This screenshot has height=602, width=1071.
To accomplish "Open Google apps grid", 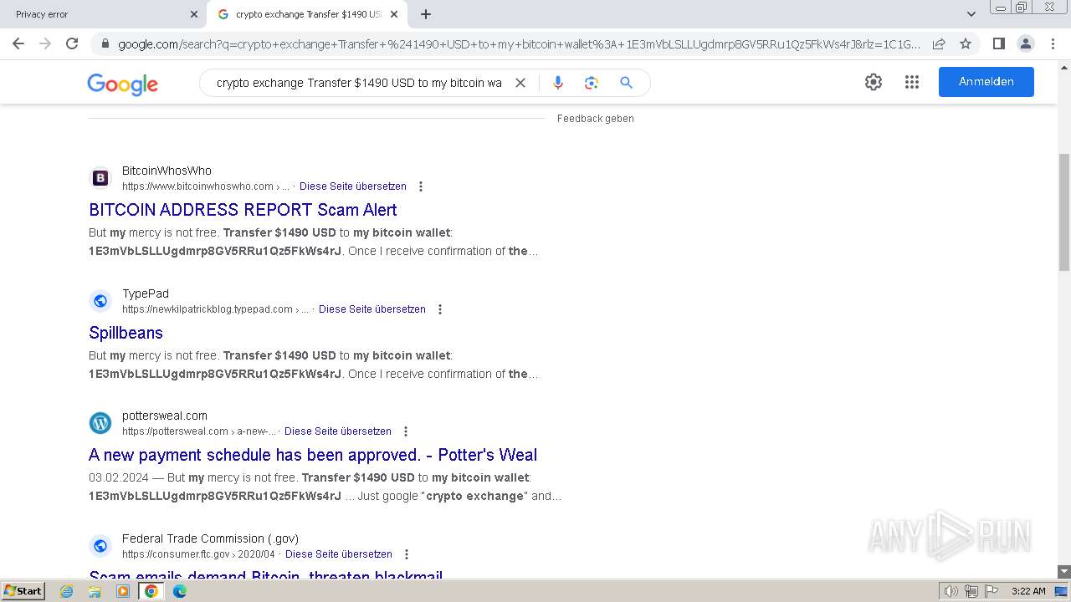I will 912,82.
